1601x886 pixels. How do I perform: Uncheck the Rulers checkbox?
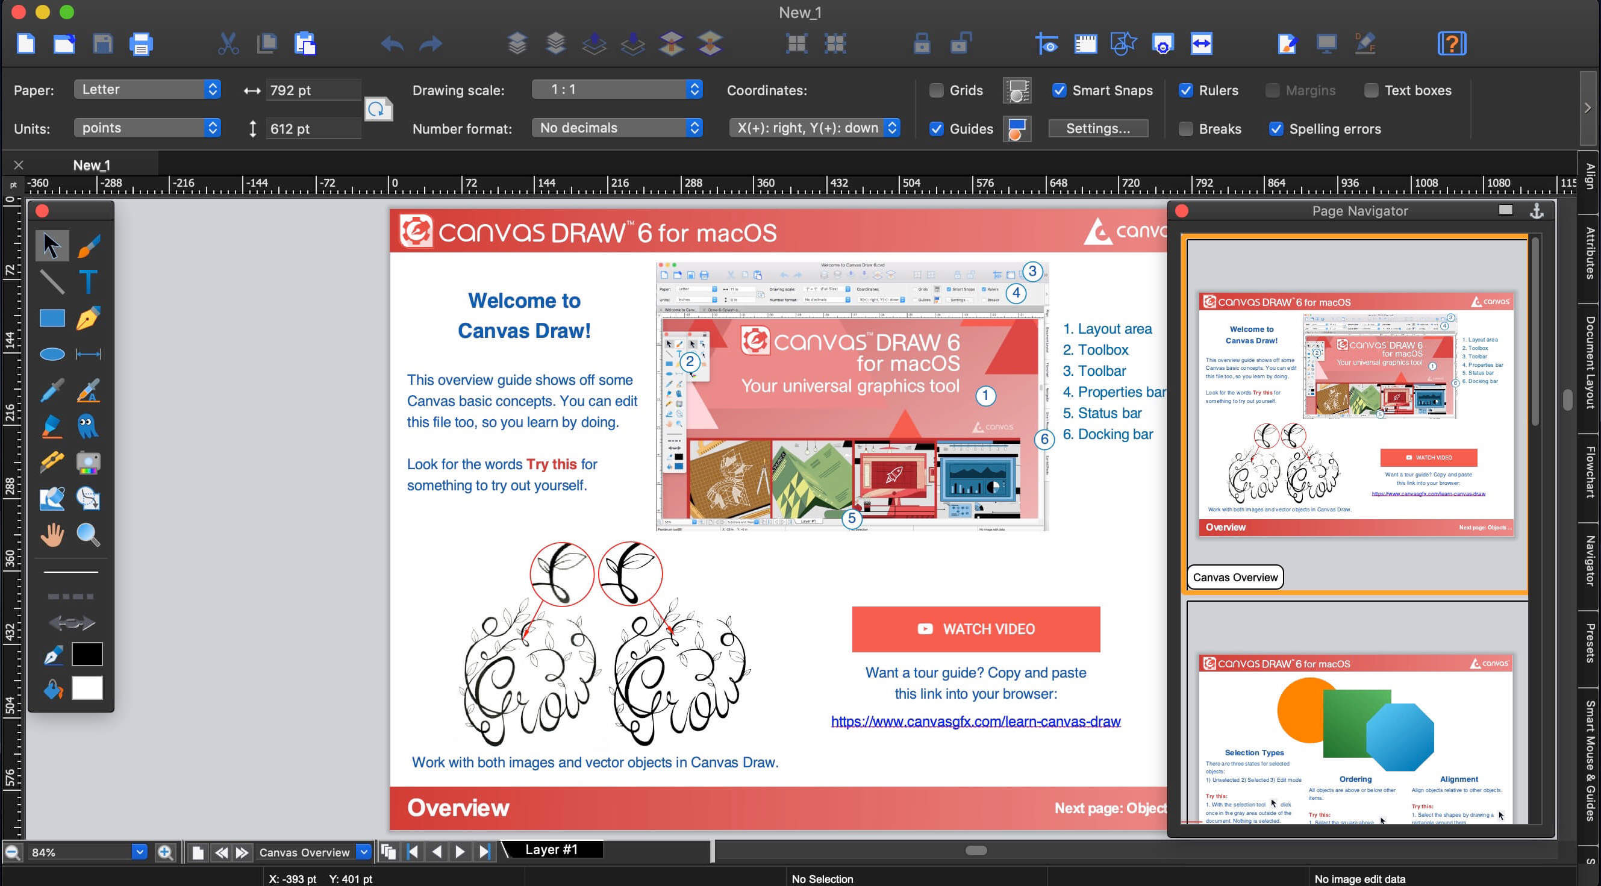click(x=1185, y=91)
